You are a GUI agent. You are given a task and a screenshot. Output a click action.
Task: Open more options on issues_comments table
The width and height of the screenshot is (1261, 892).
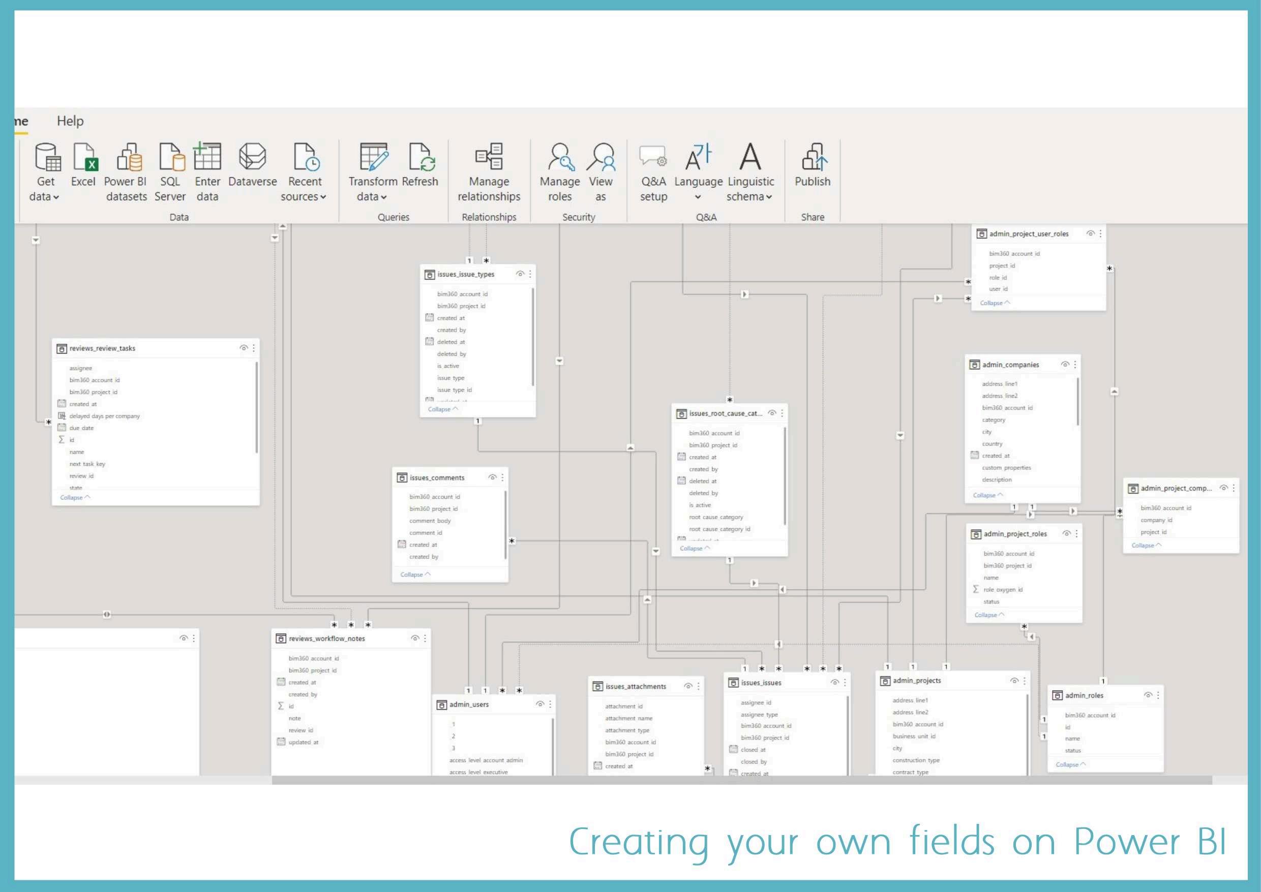502,478
